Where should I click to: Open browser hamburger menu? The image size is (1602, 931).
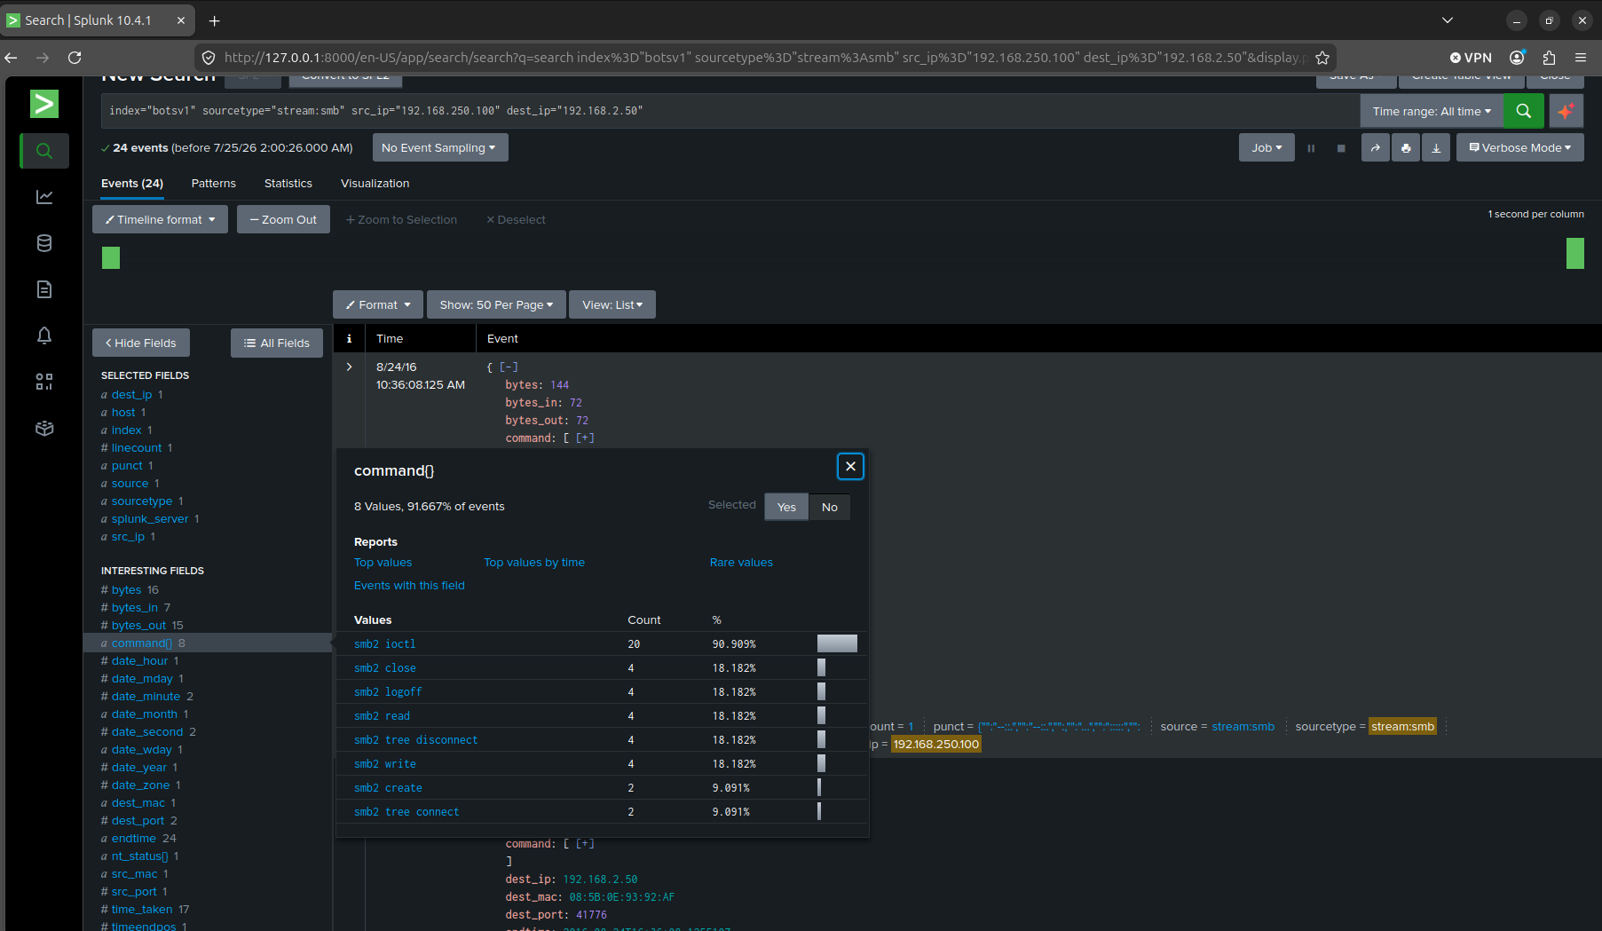pyautogui.click(x=1581, y=58)
